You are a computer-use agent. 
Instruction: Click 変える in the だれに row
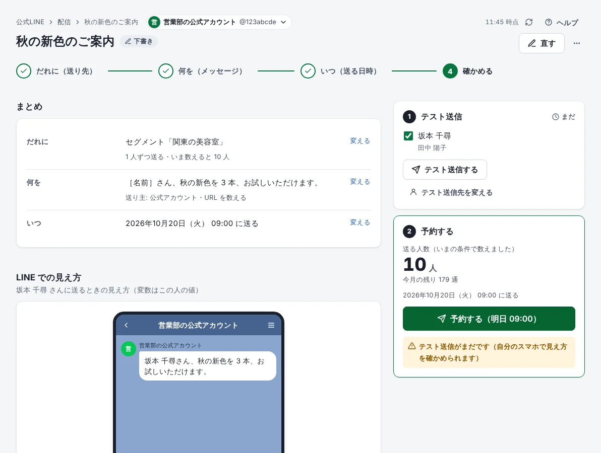[x=360, y=141]
